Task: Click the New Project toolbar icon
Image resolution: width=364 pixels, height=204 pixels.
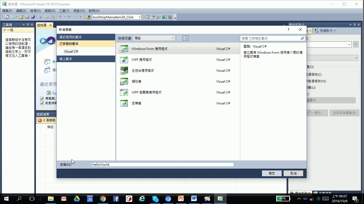Action: click(7, 17)
